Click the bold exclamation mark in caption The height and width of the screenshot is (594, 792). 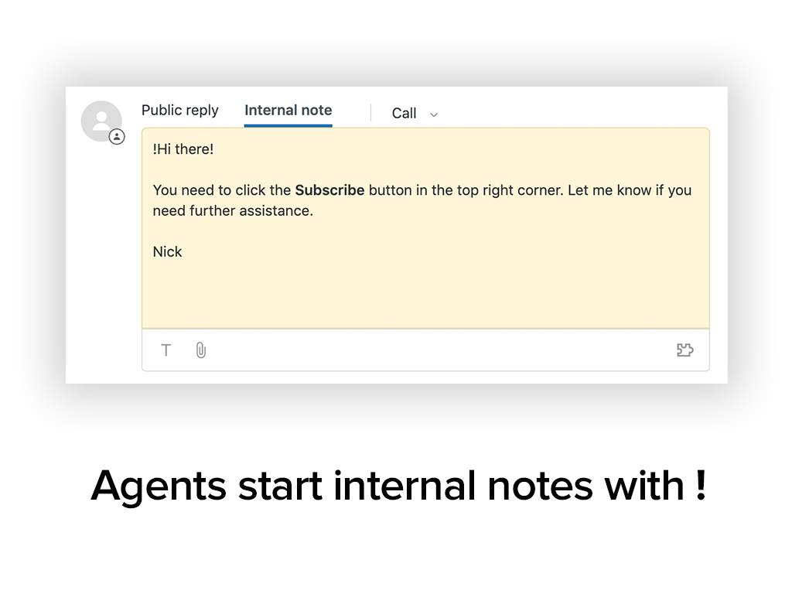tap(700, 486)
